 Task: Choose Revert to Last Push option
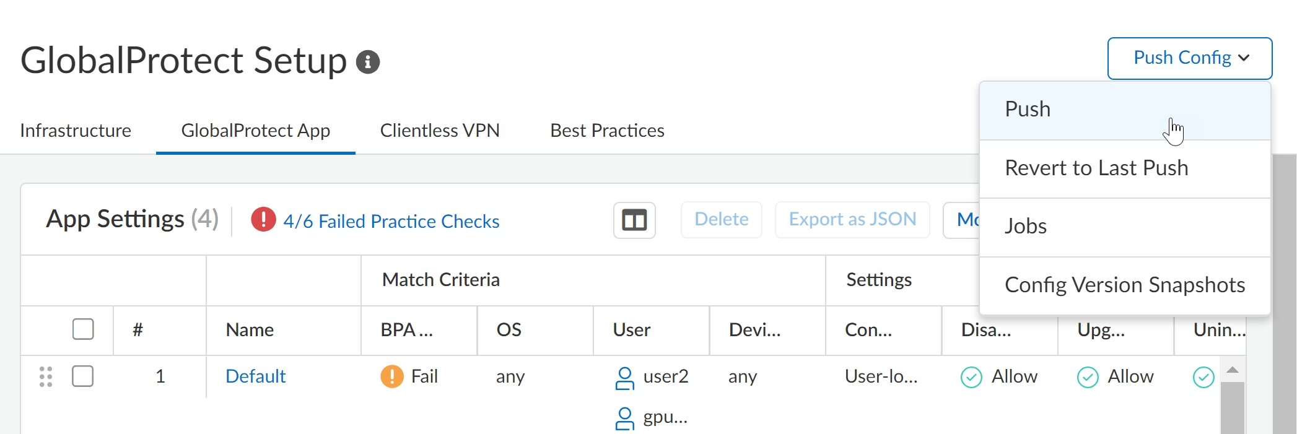[1096, 168]
